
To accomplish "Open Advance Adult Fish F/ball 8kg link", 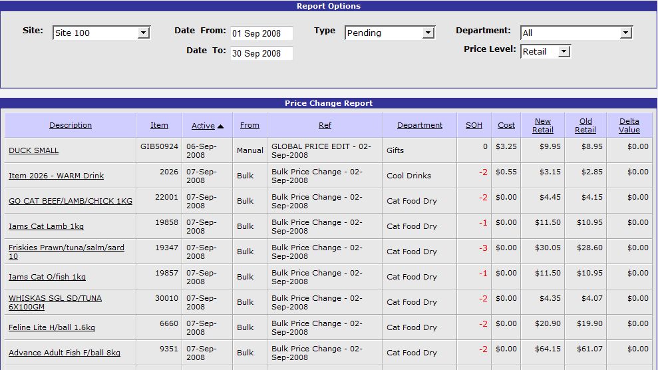I will (x=65, y=353).
